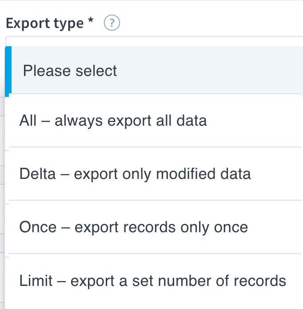Viewport: 303px width, 309px height.
Task: Pick 'Delta – export only modified data'
Action: point(154,174)
